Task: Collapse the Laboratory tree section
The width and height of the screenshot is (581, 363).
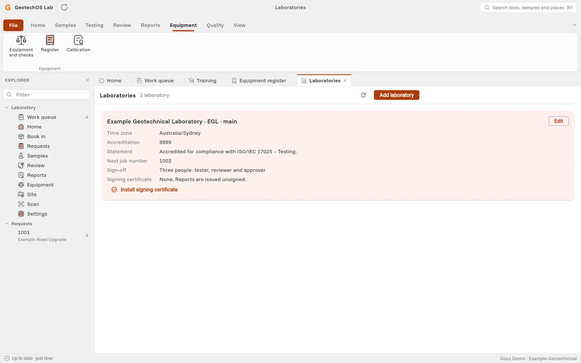Action: pos(7,107)
